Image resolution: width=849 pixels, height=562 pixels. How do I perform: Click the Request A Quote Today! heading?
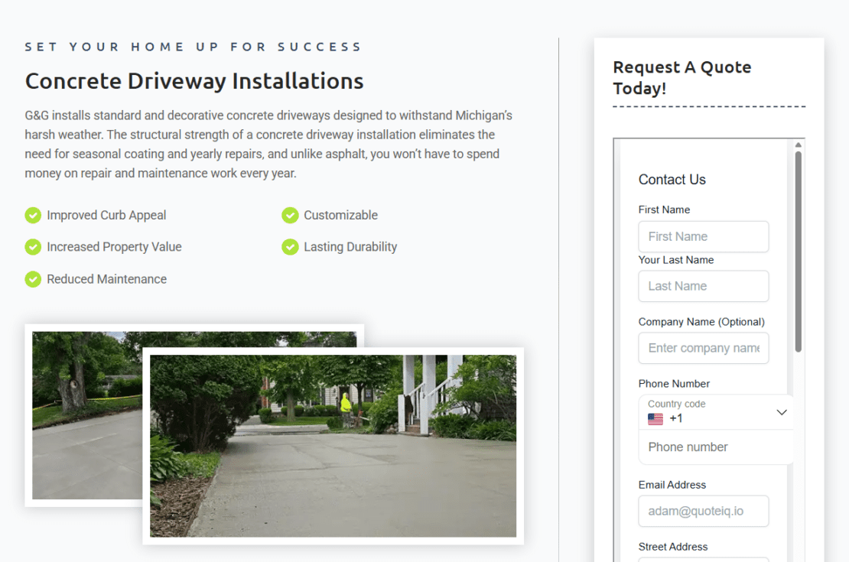(x=681, y=77)
